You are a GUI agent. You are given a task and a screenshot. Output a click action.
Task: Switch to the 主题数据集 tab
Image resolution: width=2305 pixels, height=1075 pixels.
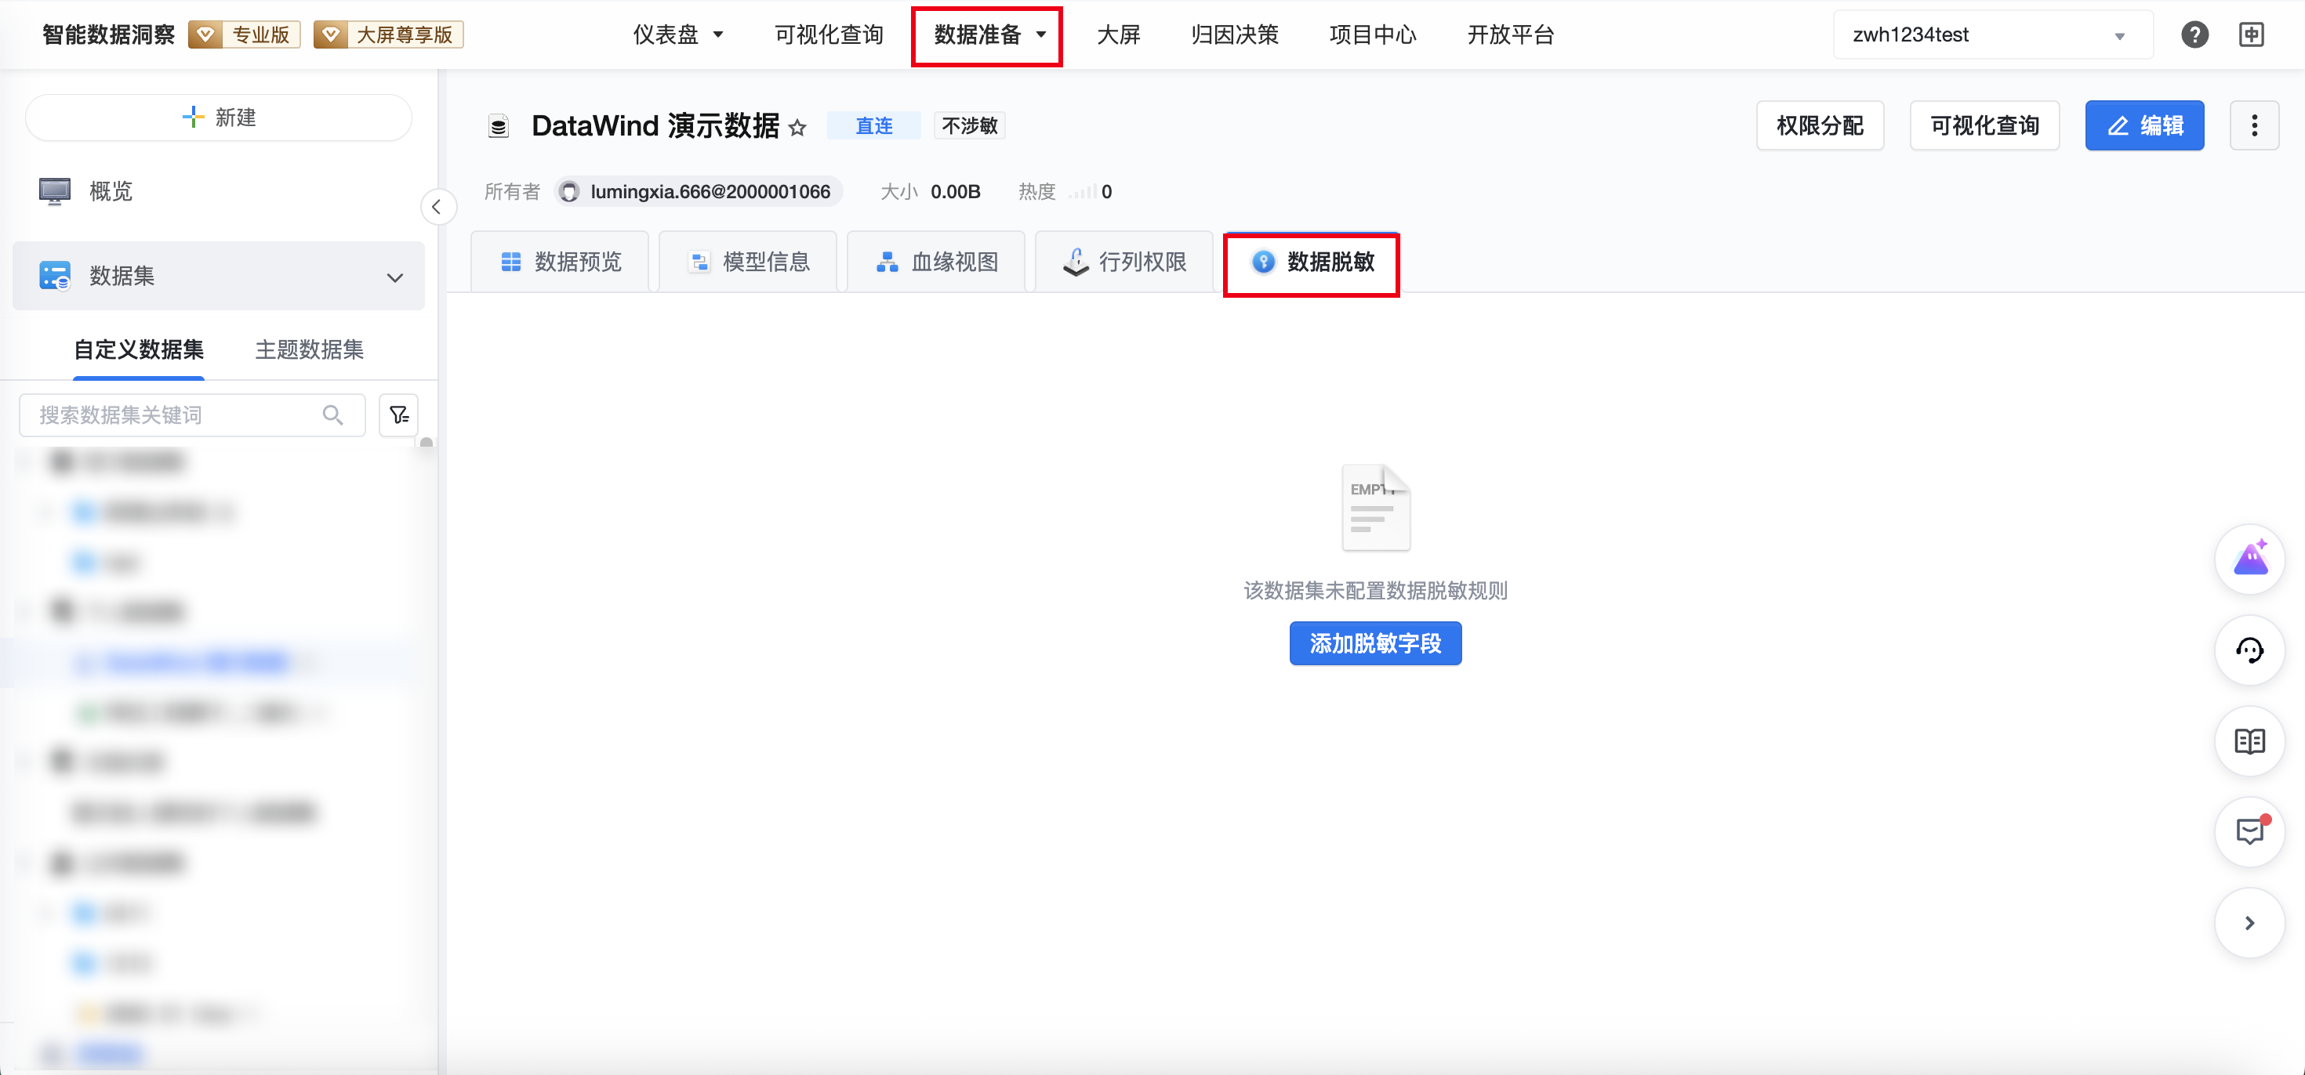pos(309,349)
